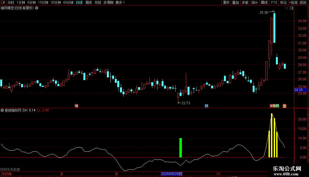Click the DK: 5.14 indicator value

29,110
